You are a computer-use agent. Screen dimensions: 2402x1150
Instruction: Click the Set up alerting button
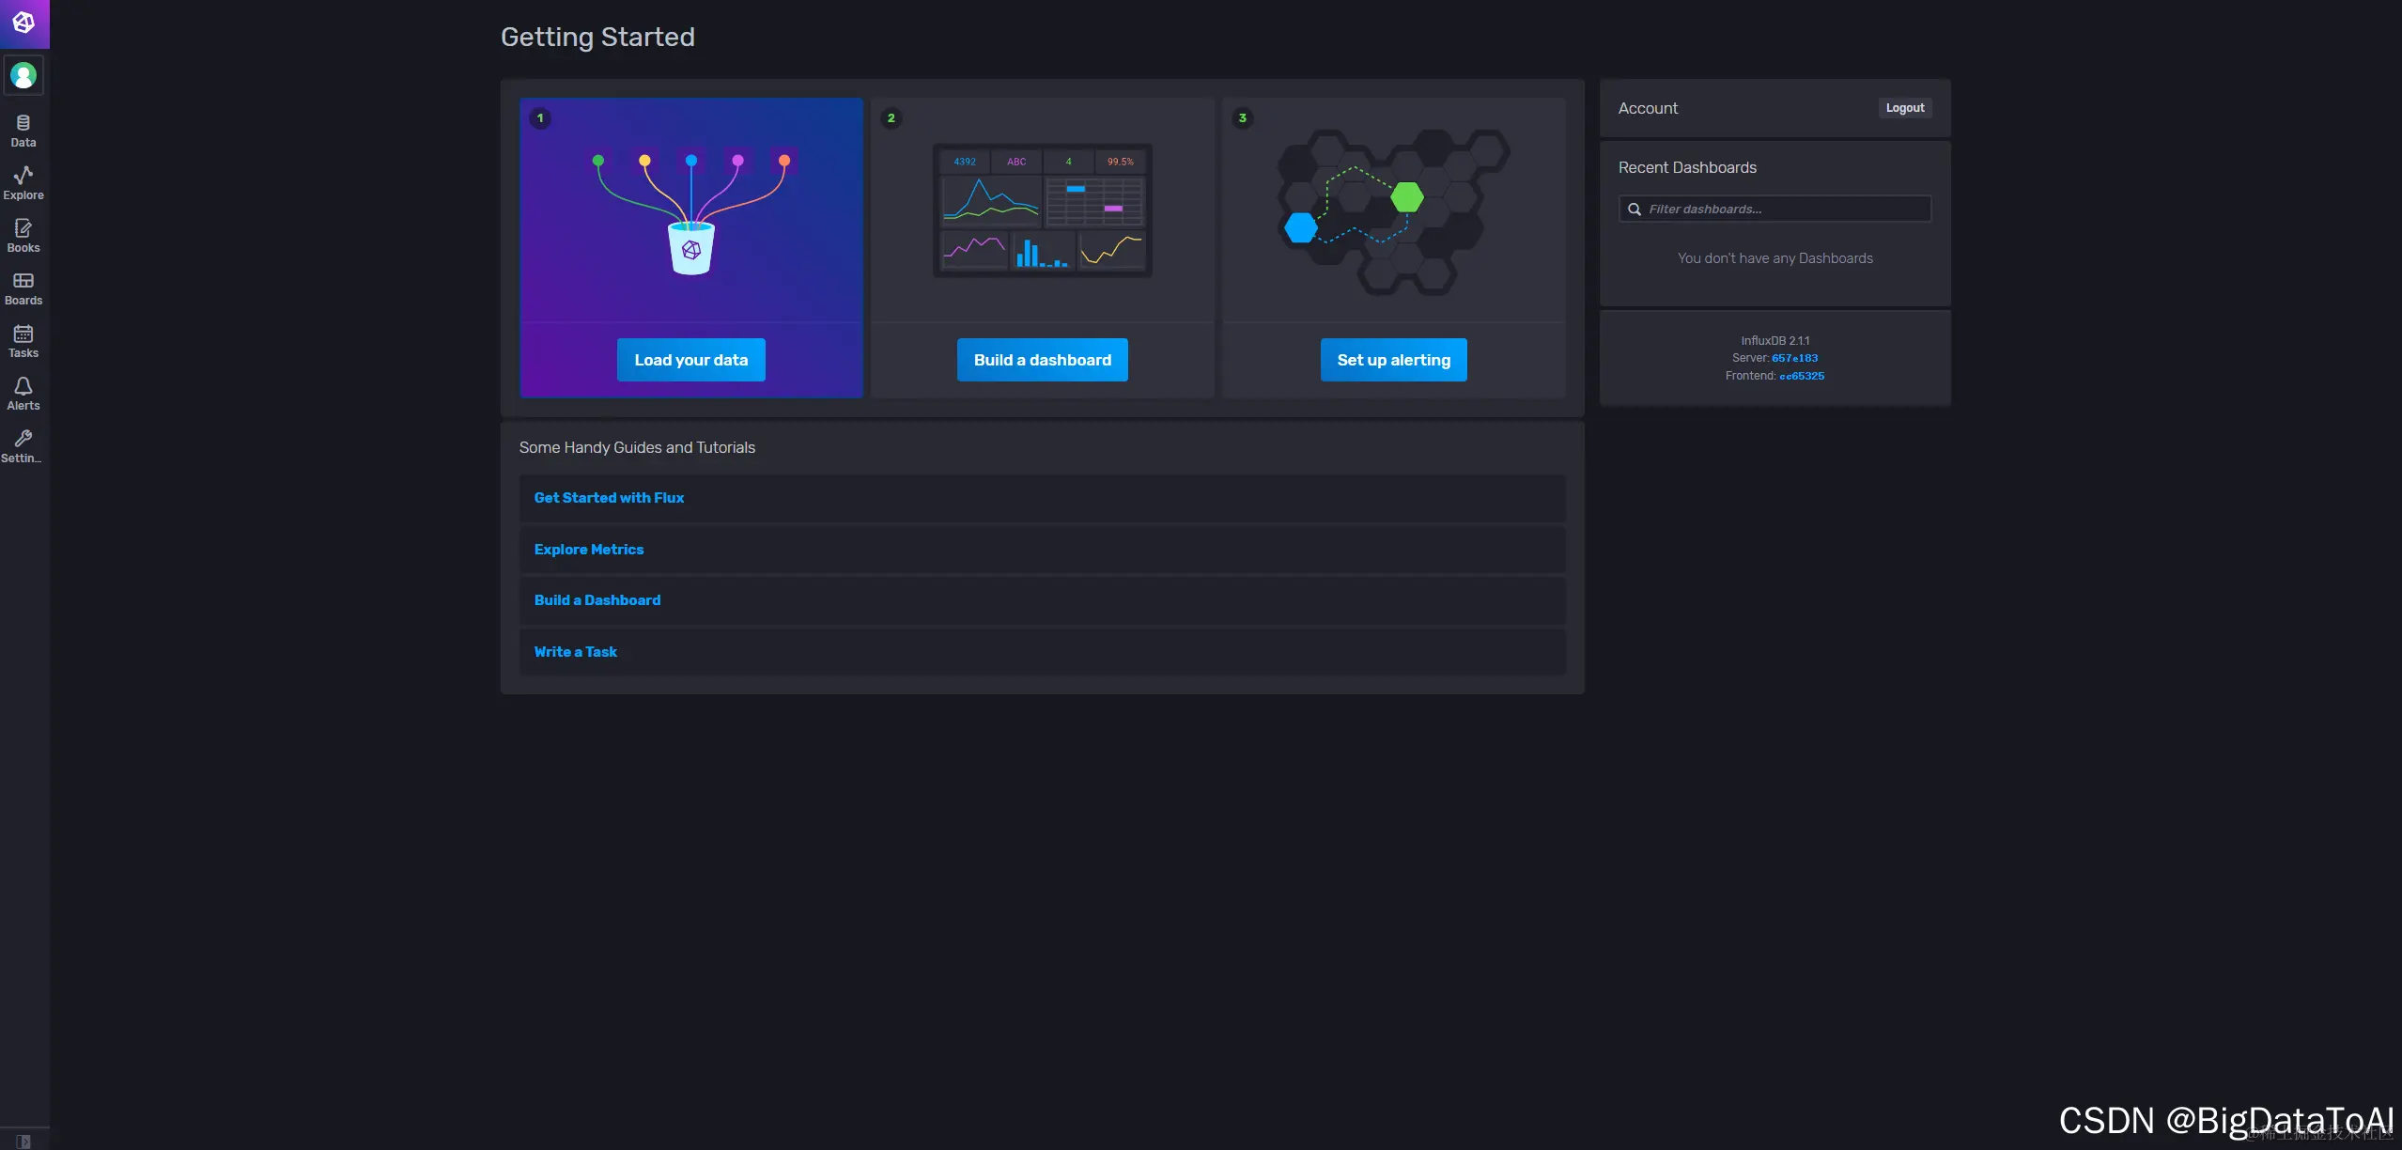pos(1393,360)
